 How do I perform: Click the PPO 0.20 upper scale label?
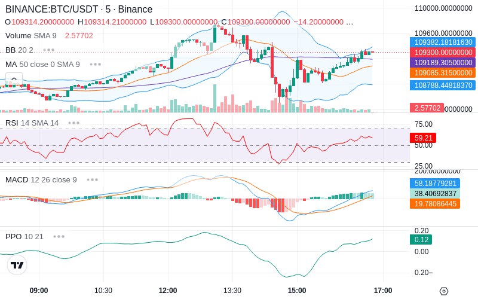click(422, 231)
